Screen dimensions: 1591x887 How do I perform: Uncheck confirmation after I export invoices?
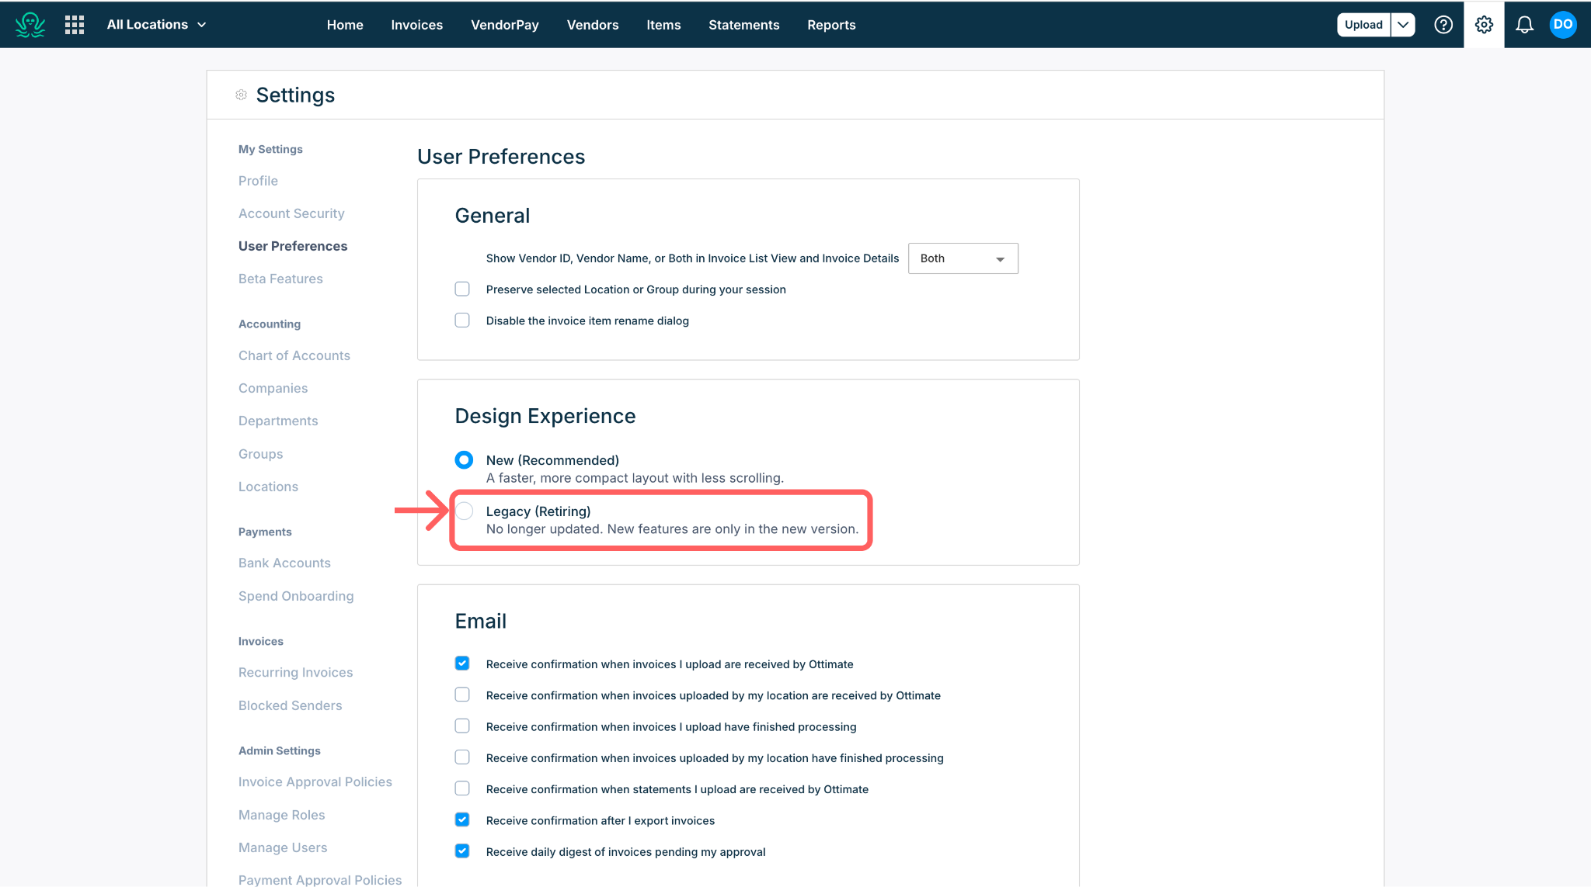click(462, 819)
